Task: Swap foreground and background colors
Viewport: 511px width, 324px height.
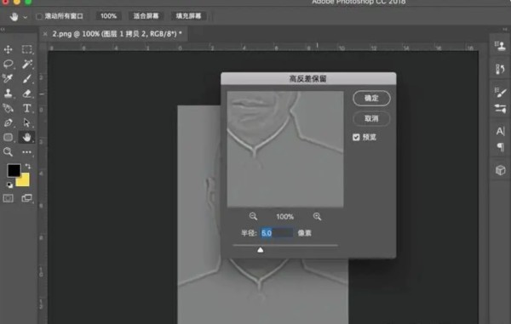Action: click(28, 166)
